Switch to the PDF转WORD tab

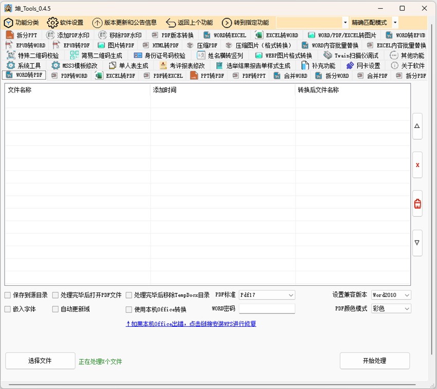72,76
